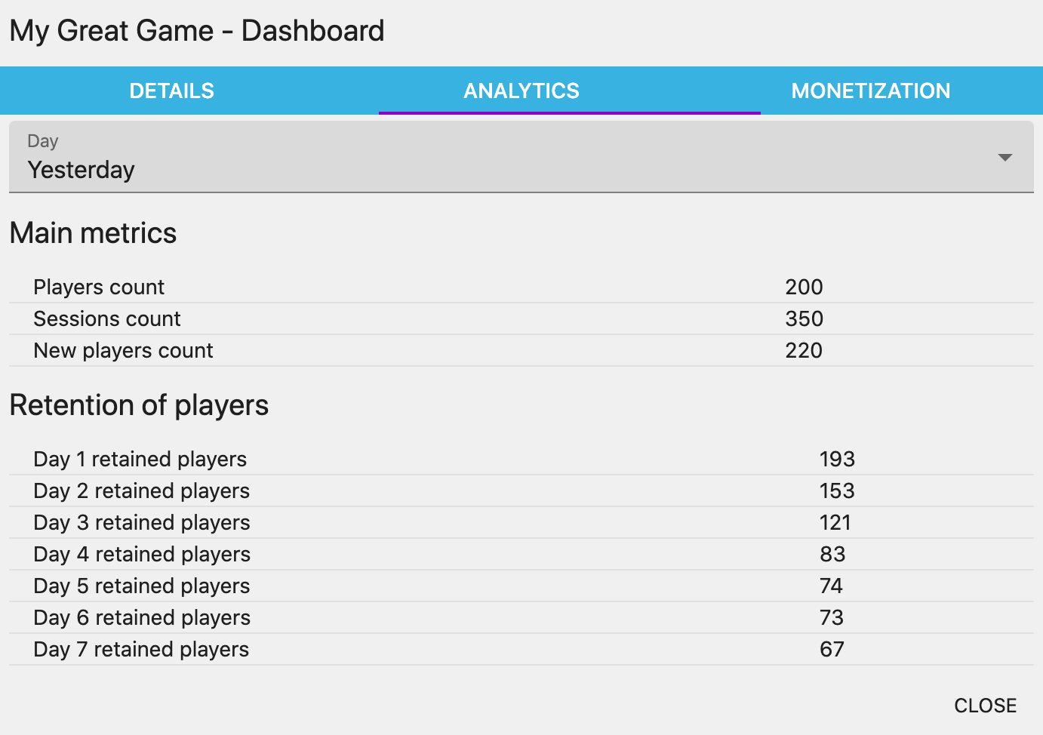This screenshot has height=735, width=1043.
Task: Select the Sessions count row label
Action: 107,319
